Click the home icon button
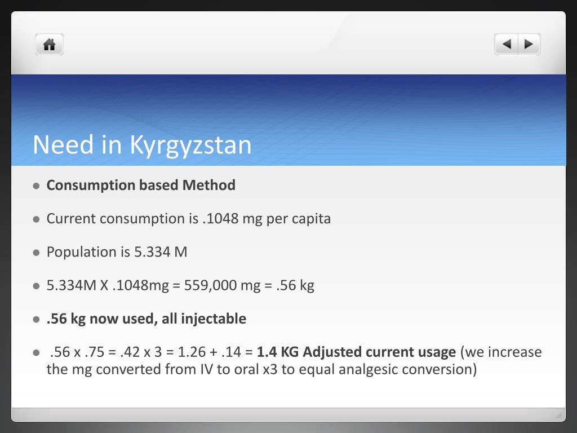 pos(50,45)
